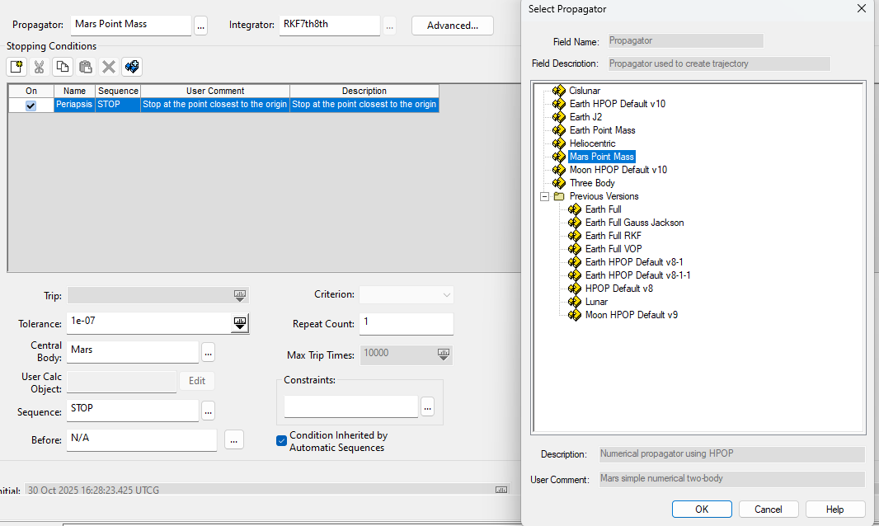
Task: Open the Constraints ellipsis button
Action: [x=427, y=406]
